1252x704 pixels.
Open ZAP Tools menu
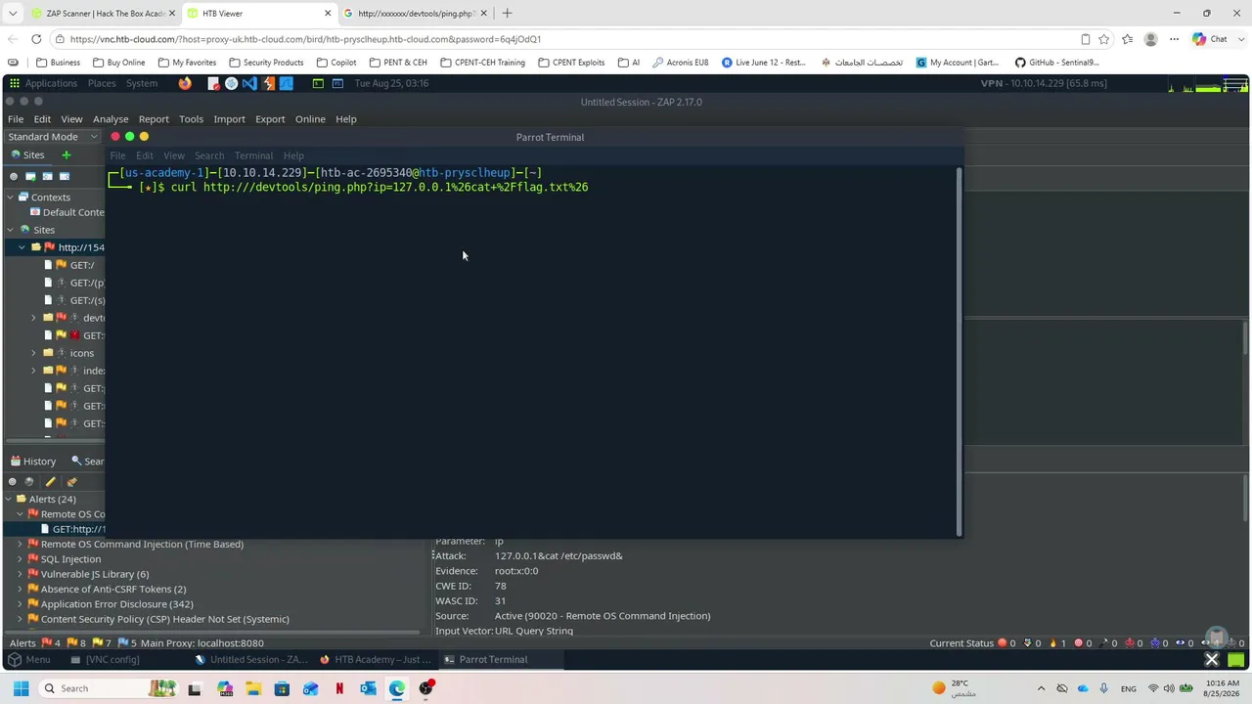[x=191, y=119]
